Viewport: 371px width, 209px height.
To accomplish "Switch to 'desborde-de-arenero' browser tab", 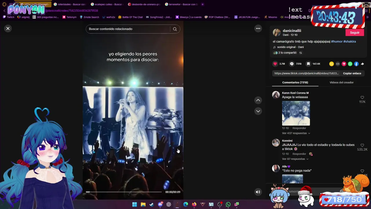I will click(144, 4).
